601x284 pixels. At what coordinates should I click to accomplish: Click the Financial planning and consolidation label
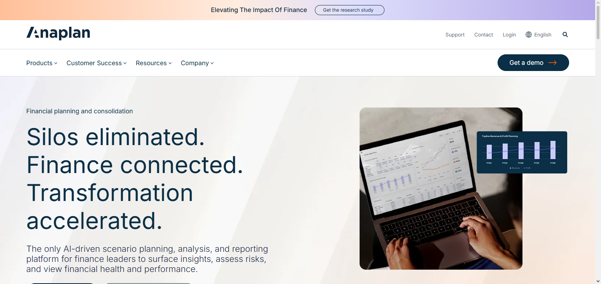pos(79,111)
